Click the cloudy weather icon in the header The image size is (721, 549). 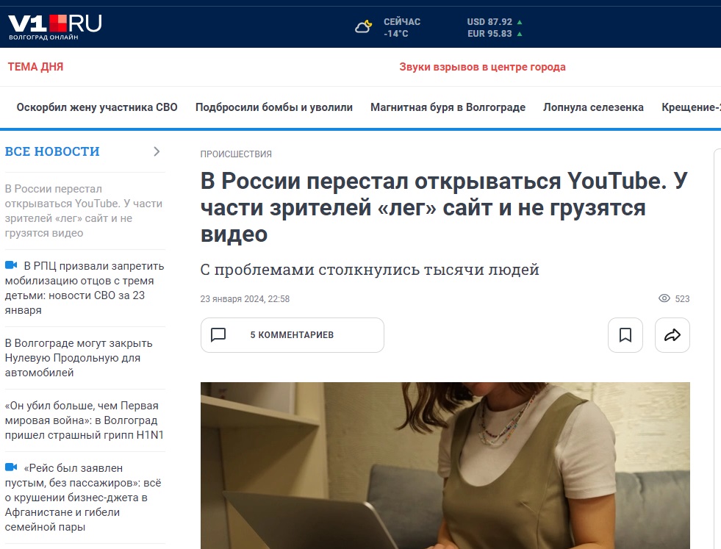click(x=363, y=27)
